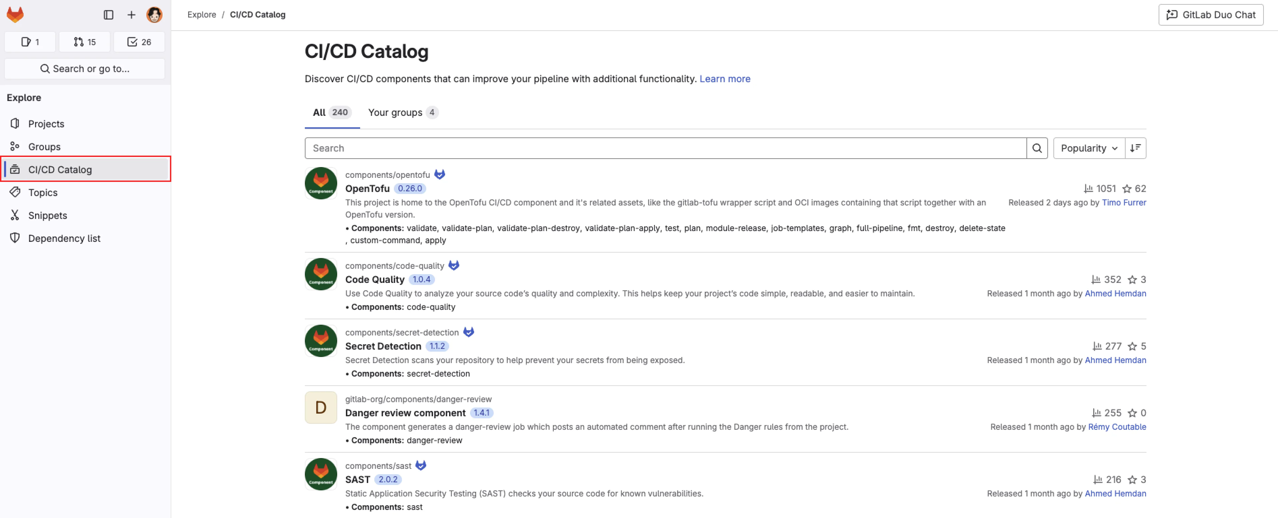Open the assigned issues icon showing 1
1278x518 pixels.
30,42
